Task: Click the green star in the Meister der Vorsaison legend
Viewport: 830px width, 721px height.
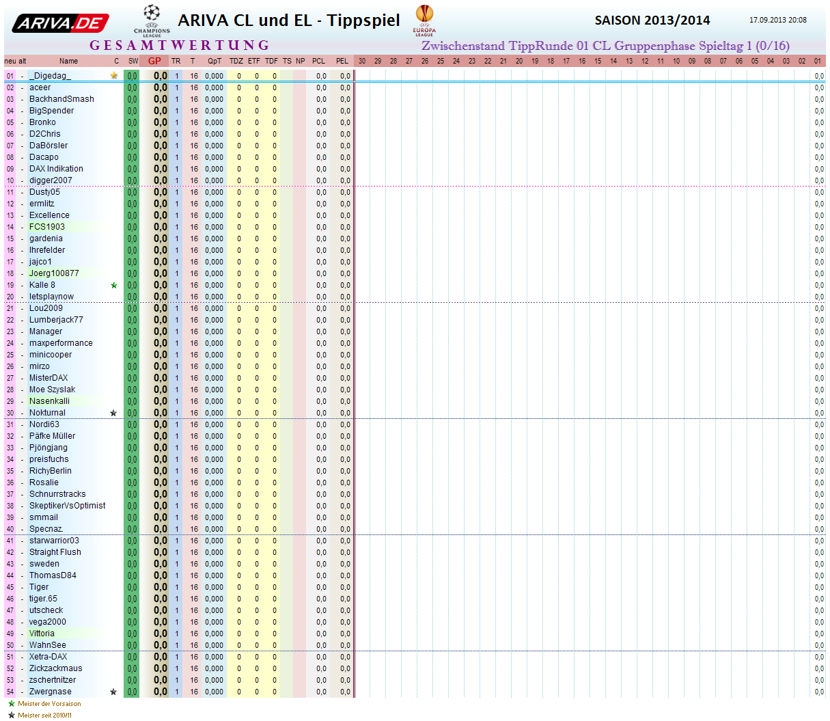Action: pyautogui.click(x=11, y=703)
